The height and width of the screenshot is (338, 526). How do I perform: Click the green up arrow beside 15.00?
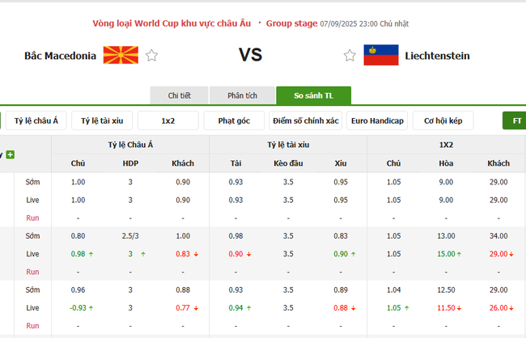tap(460, 254)
